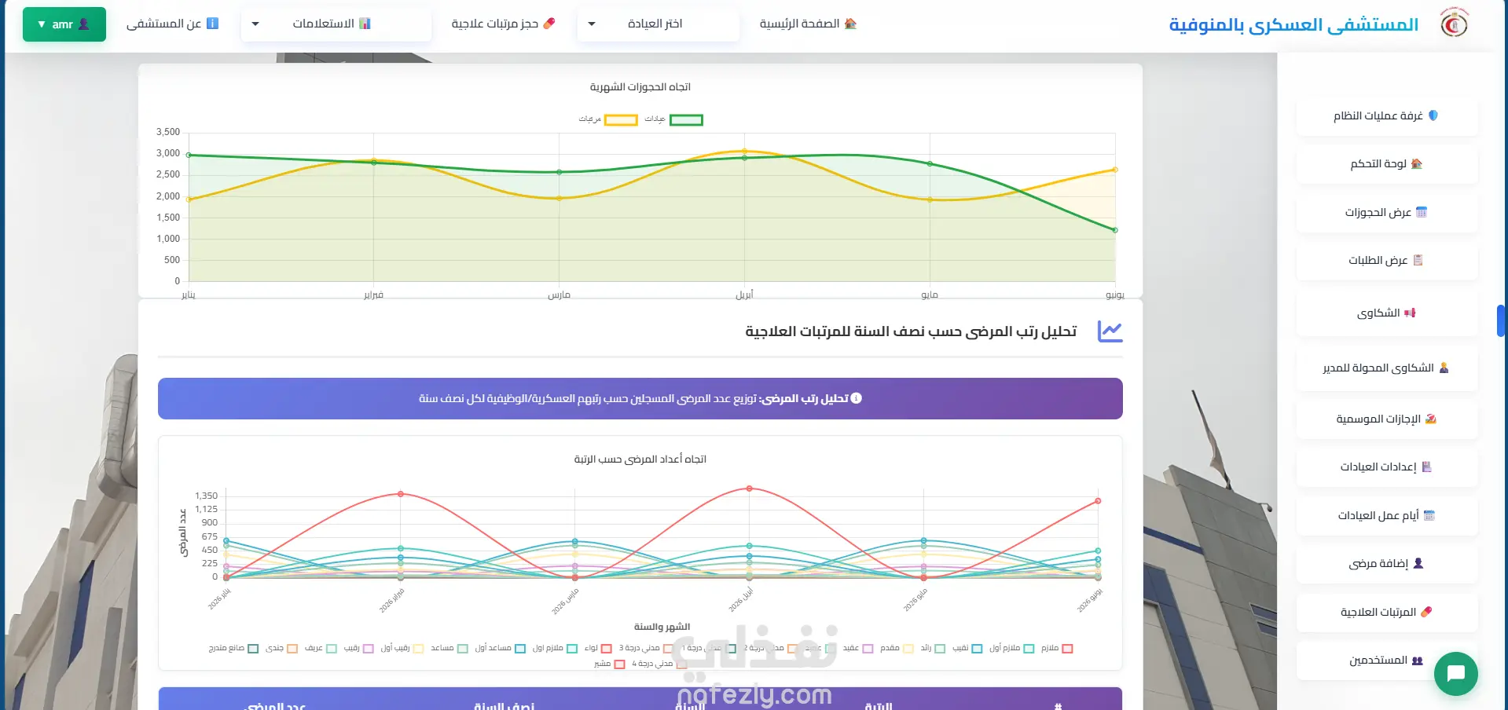Screen dimensions: 1508x710
Task: Open the amr user dropdown
Action: coord(64,24)
